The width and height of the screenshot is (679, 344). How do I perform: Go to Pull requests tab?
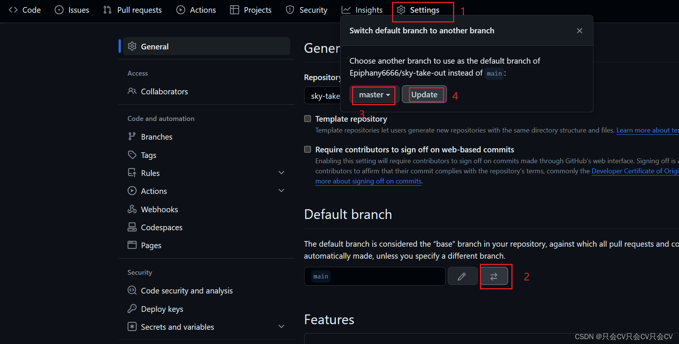(132, 10)
